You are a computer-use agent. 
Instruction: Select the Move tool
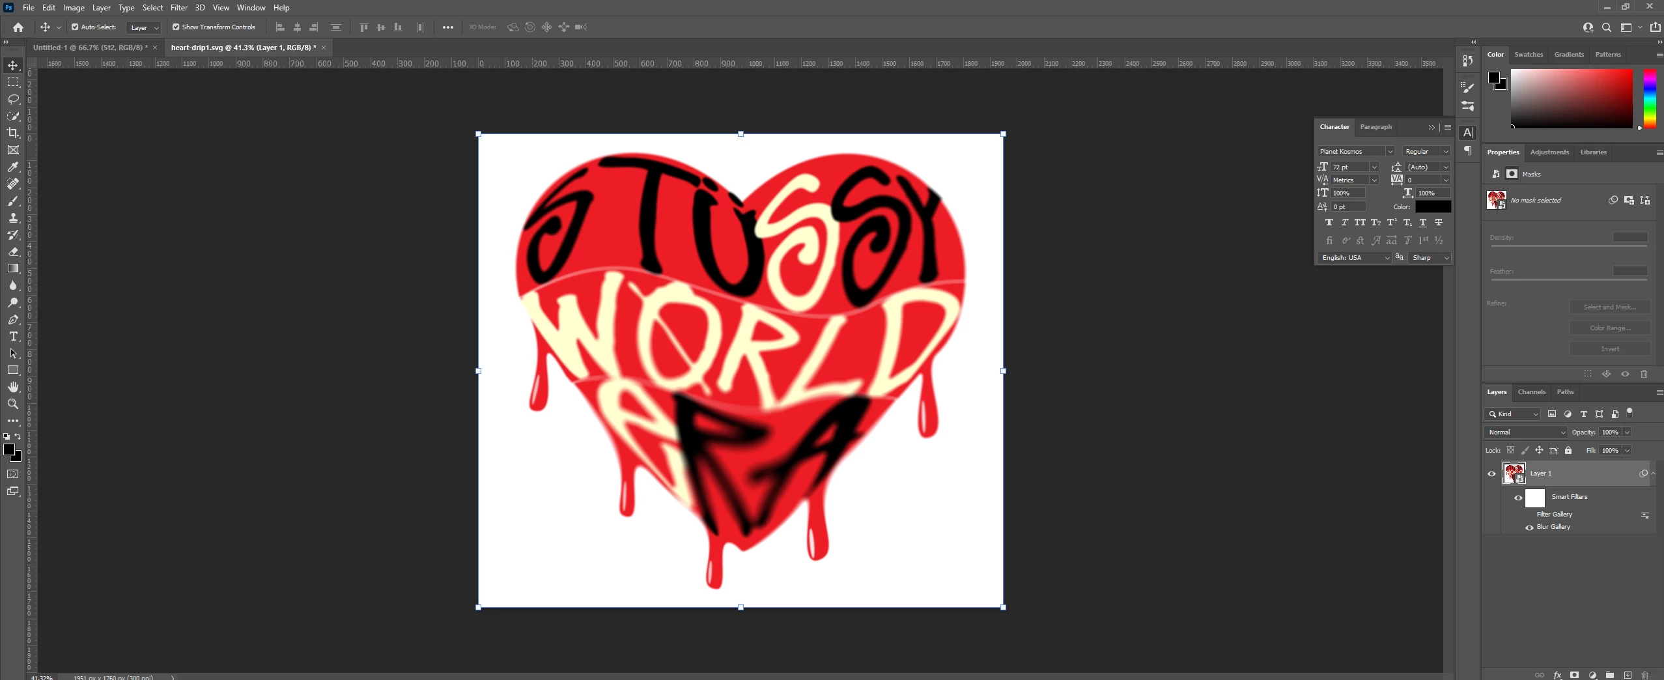coord(13,65)
